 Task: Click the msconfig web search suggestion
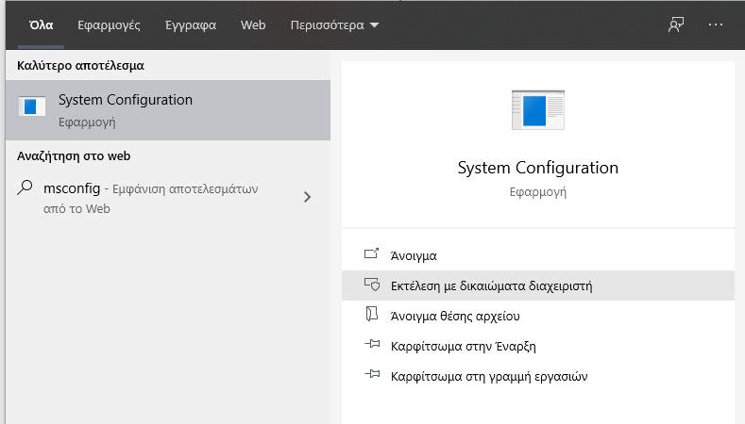pos(168,198)
